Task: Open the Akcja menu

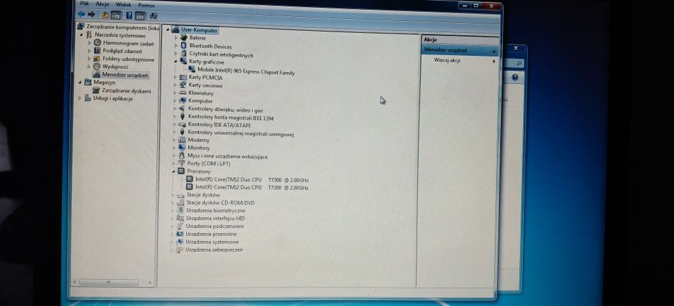Action: (102, 4)
